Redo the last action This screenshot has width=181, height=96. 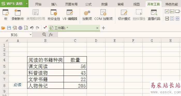(x=37, y=28)
